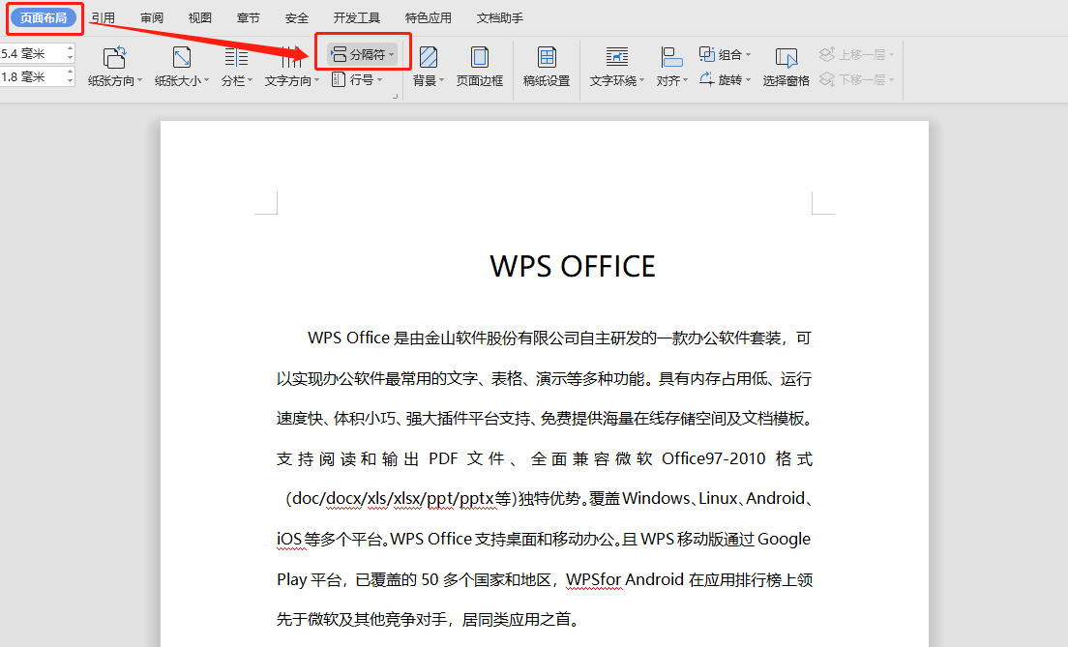The height and width of the screenshot is (647, 1068).
Task: Click the 行号 line number icon
Action: [339, 79]
